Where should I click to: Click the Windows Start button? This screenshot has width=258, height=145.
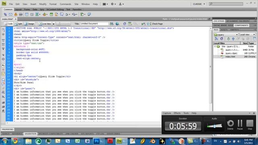5,141
